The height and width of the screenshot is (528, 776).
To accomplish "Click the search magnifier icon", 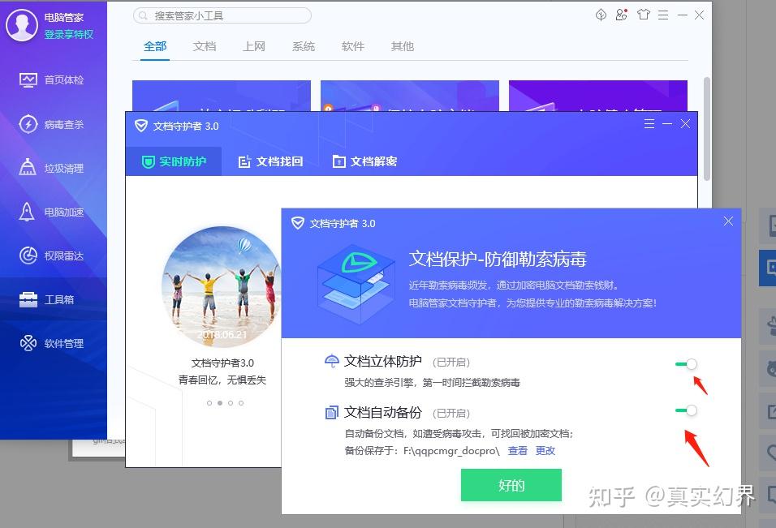I will point(143,16).
